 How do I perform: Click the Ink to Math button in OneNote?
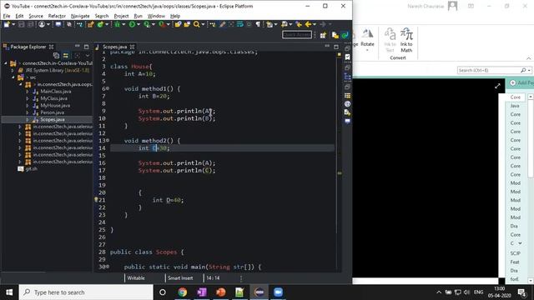(406, 40)
